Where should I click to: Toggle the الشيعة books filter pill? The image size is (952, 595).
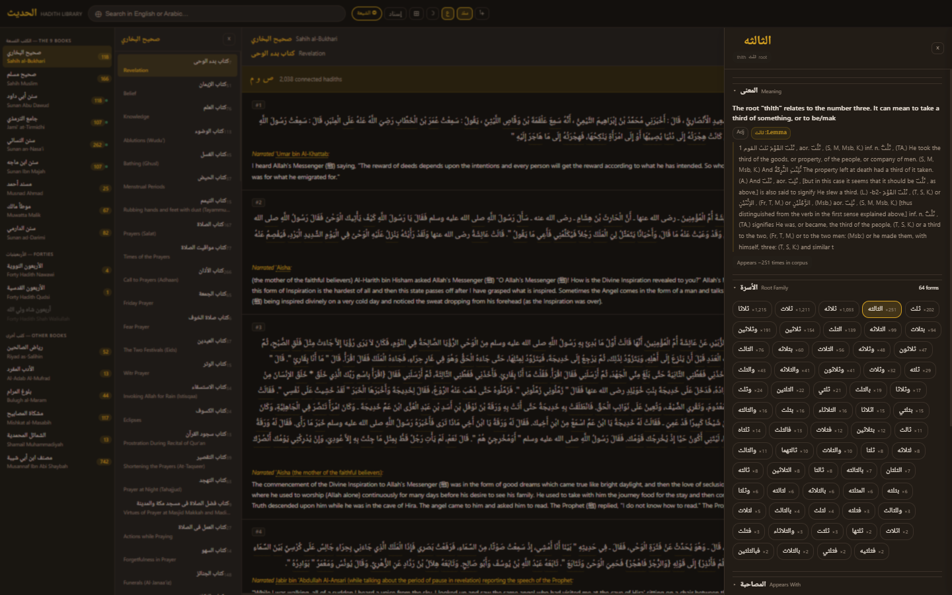click(x=367, y=13)
